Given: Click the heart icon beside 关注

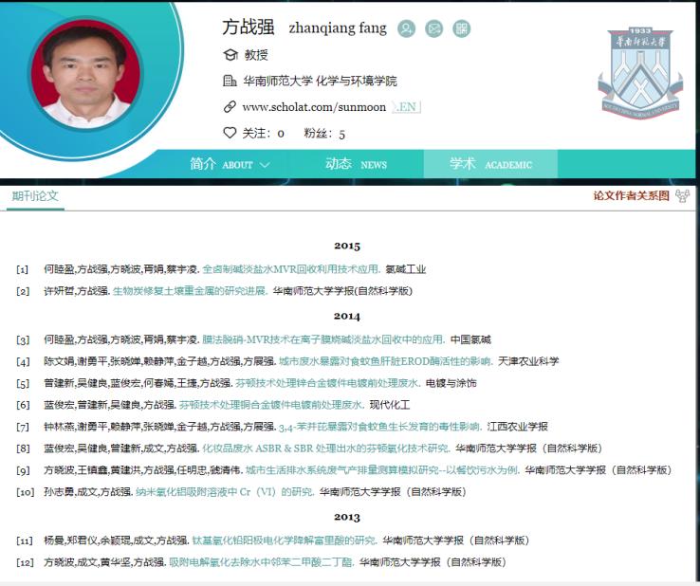Looking at the screenshot, I should pyautogui.click(x=229, y=133).
